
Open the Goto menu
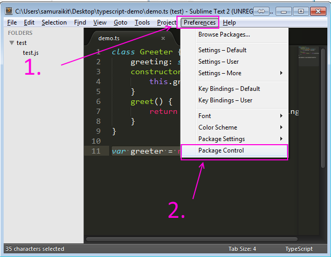click(x=121, y=22)
